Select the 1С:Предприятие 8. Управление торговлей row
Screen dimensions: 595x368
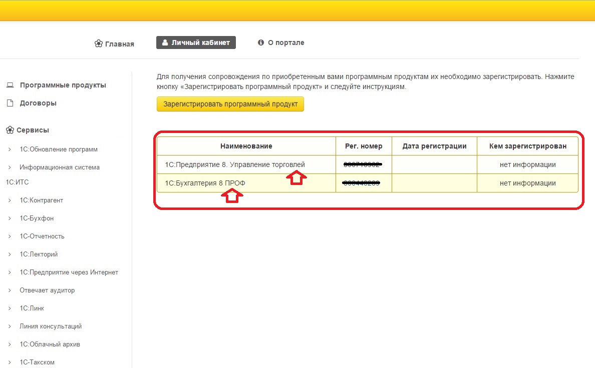[234, 164]
